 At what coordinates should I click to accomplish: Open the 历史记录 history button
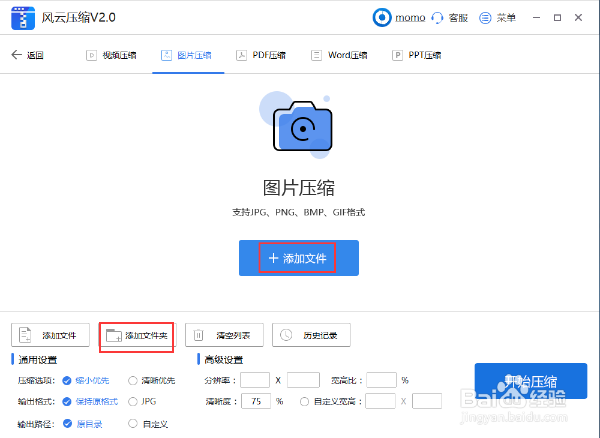tap(311, 335)
